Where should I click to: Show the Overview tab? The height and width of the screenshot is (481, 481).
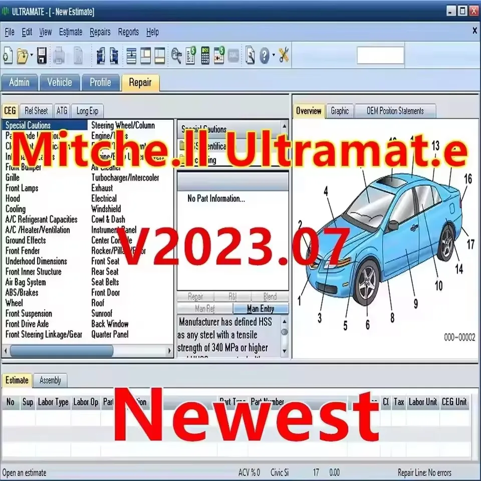[309, 111]
